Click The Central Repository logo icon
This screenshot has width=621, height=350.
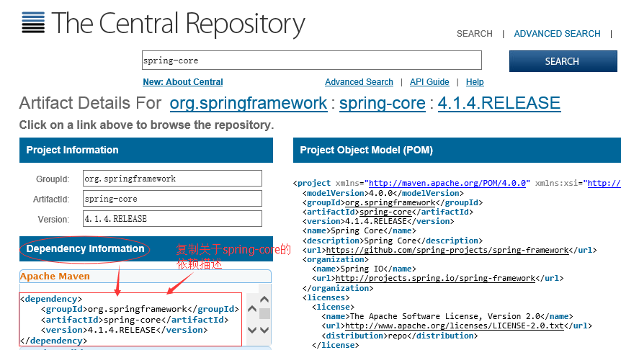(33, 22)
